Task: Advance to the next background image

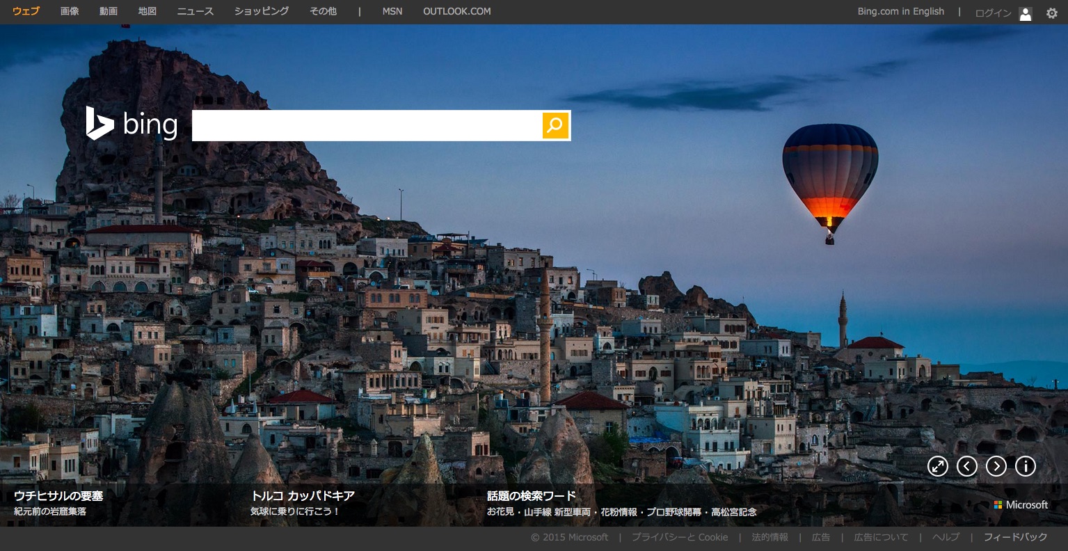Action: (996, 466)
